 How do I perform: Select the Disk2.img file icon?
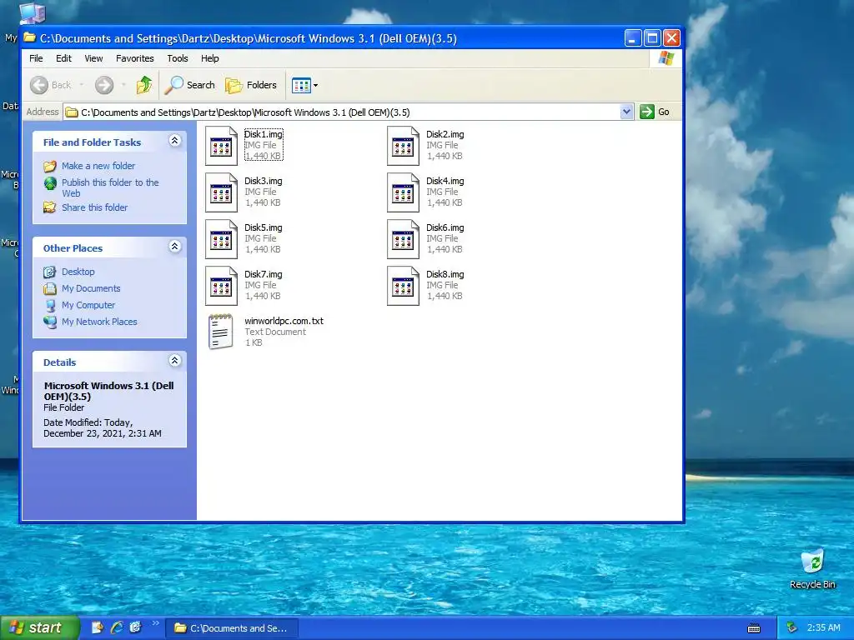tap(403, 146)
